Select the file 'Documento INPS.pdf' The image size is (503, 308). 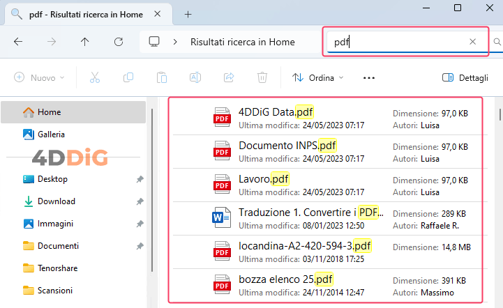330,152
